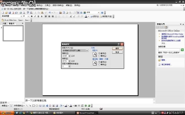The height and width of the screenshot is (115, 185).
Task: Open the zoom percentage dropdown
Action: [x=99, y=13]
